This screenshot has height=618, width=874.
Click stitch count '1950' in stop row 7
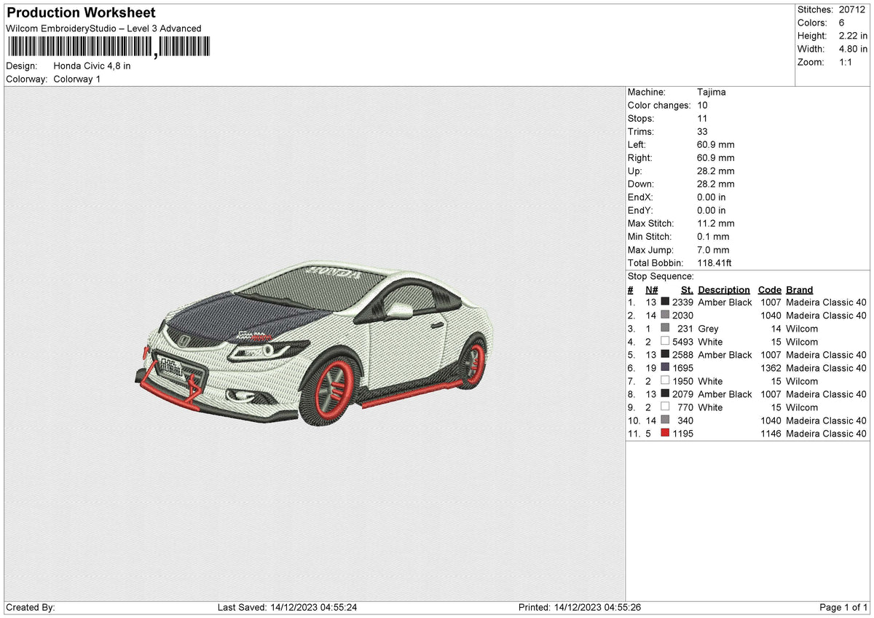click(682, 380)
